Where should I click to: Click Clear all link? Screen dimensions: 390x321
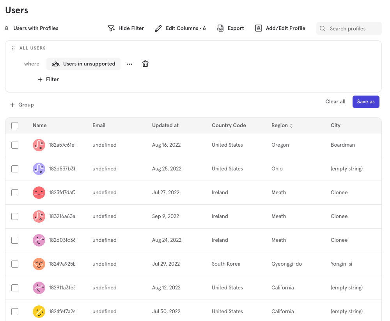335,102
